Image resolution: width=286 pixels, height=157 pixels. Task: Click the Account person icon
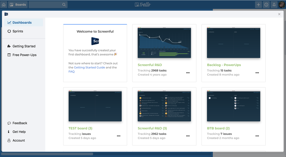[9, 140]
